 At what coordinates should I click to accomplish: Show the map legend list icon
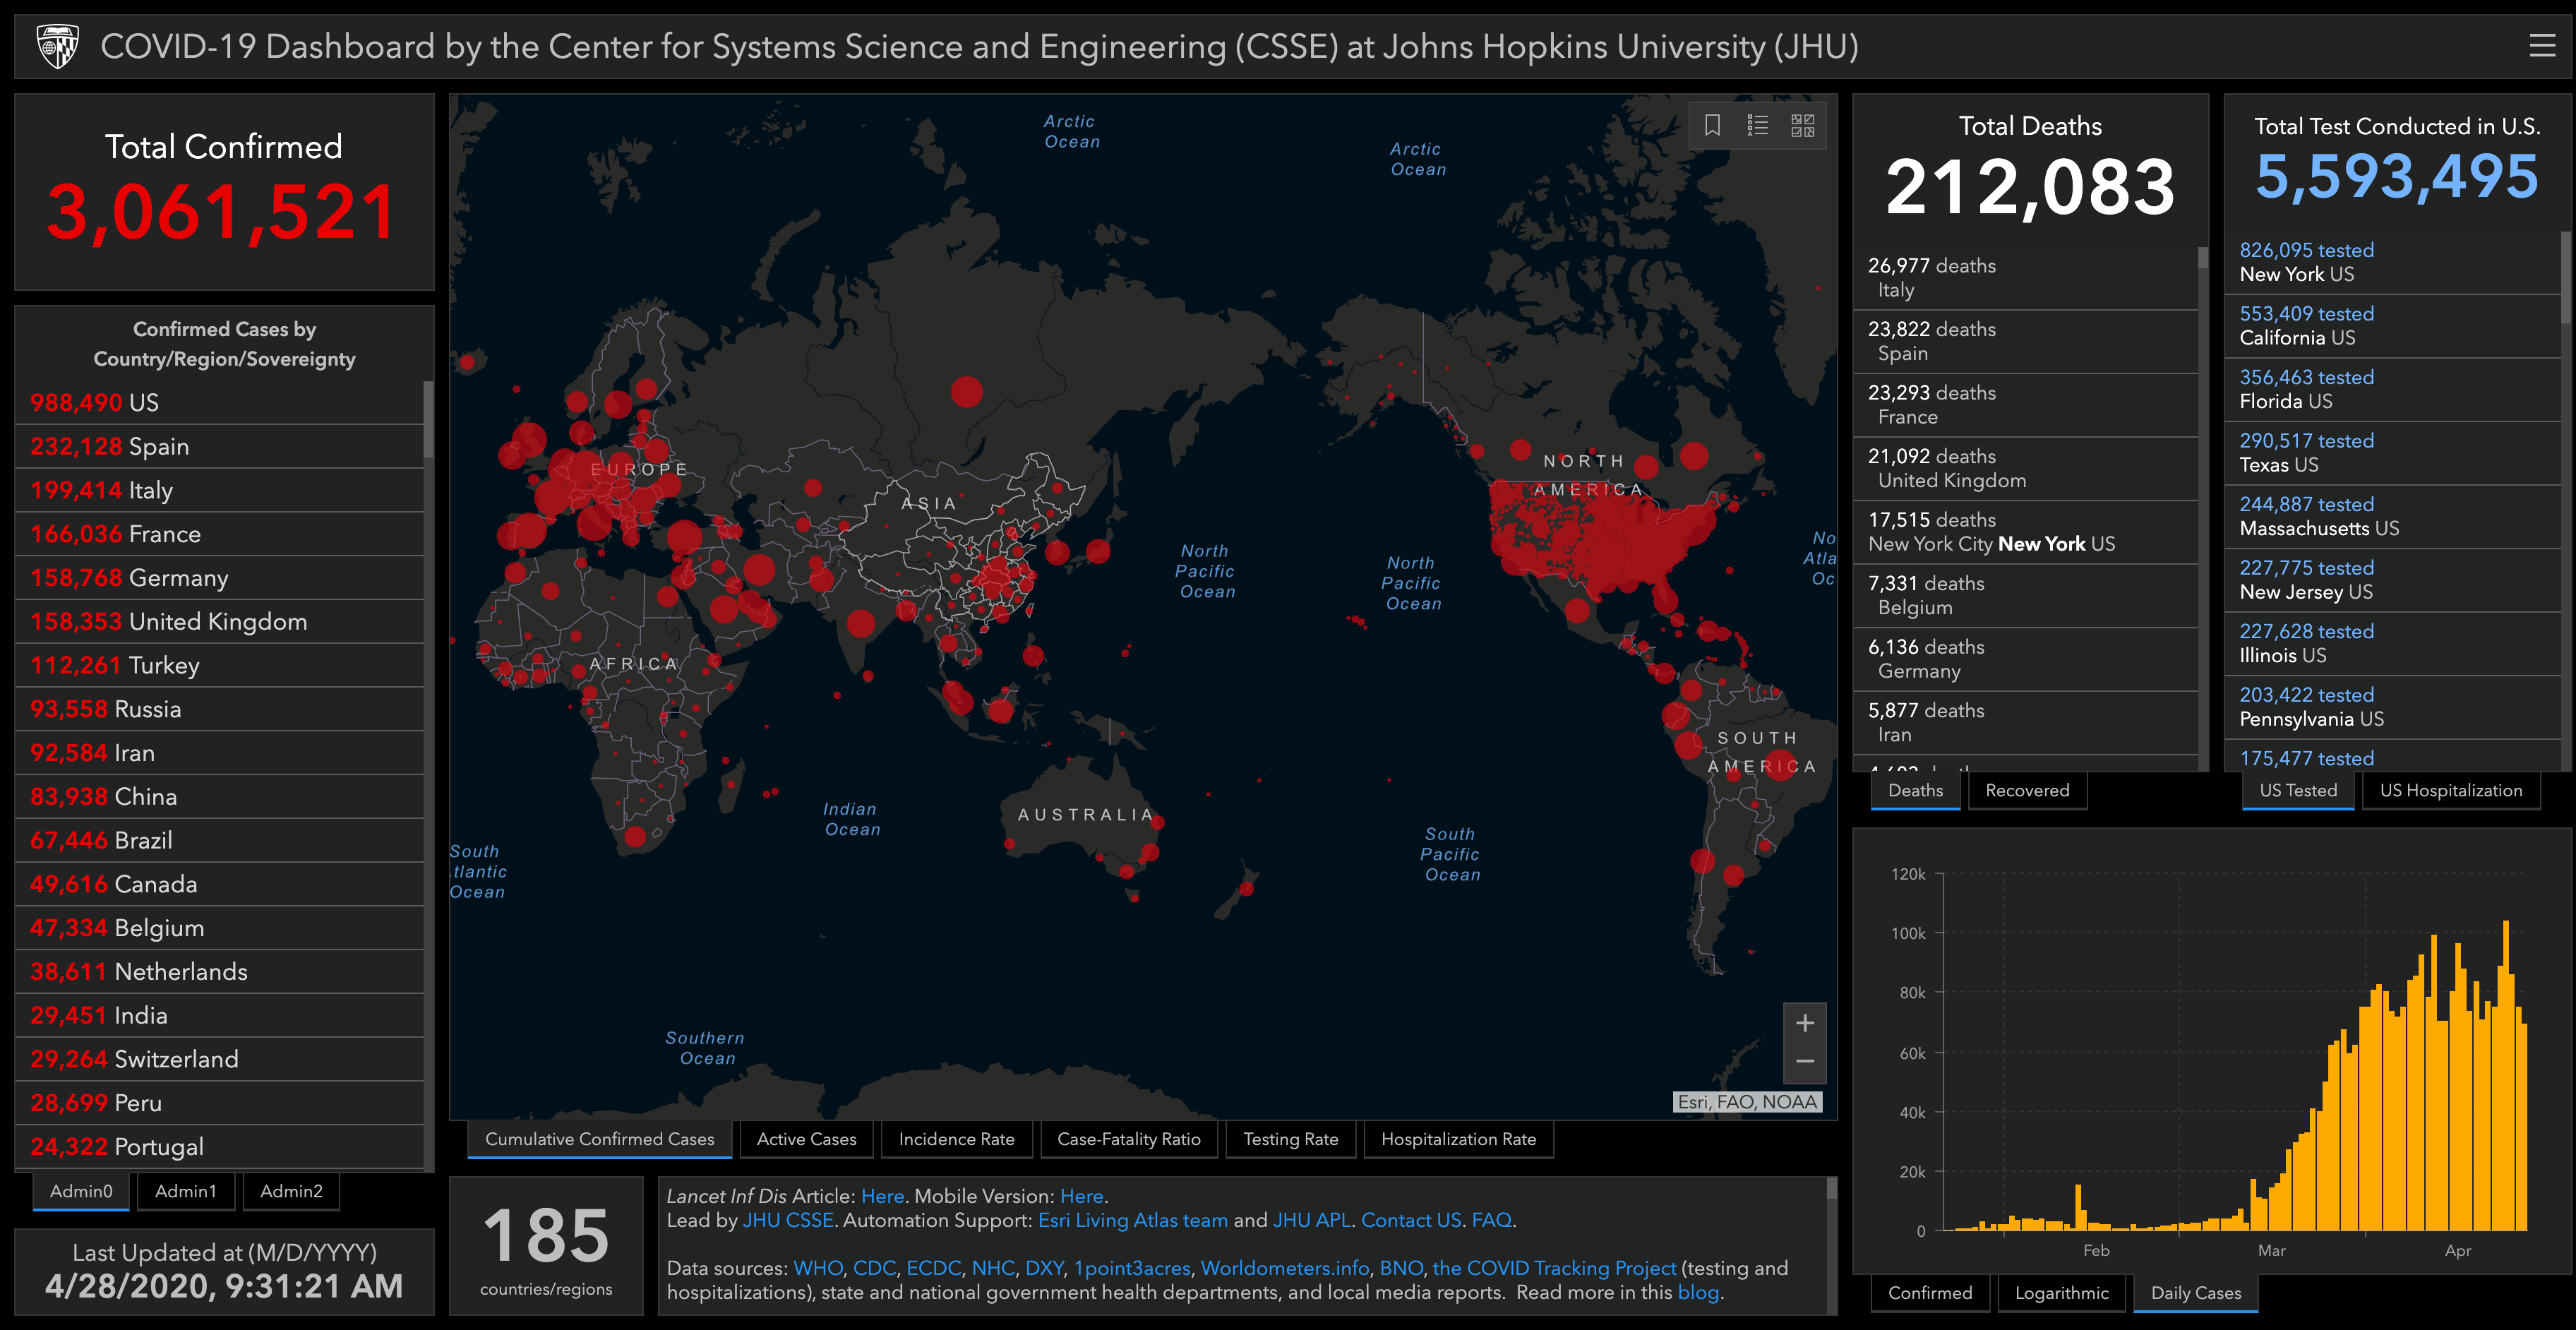[x=1757, y=125]
